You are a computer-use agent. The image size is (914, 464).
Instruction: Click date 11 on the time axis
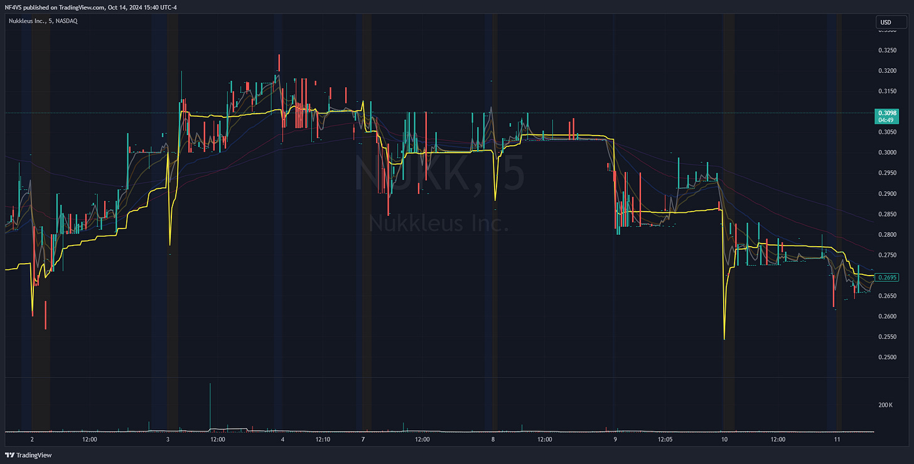(837, 440)
